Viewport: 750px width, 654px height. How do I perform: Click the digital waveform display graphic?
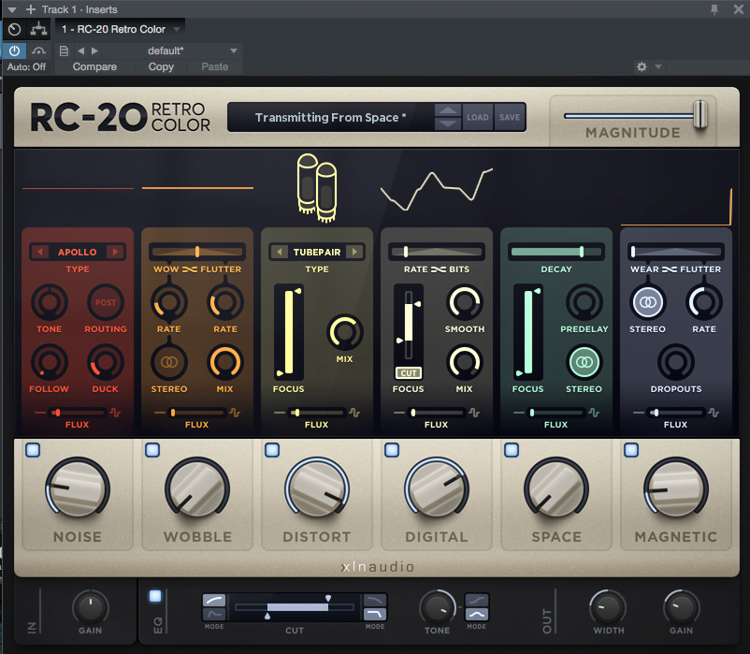(x=436, y=189)
